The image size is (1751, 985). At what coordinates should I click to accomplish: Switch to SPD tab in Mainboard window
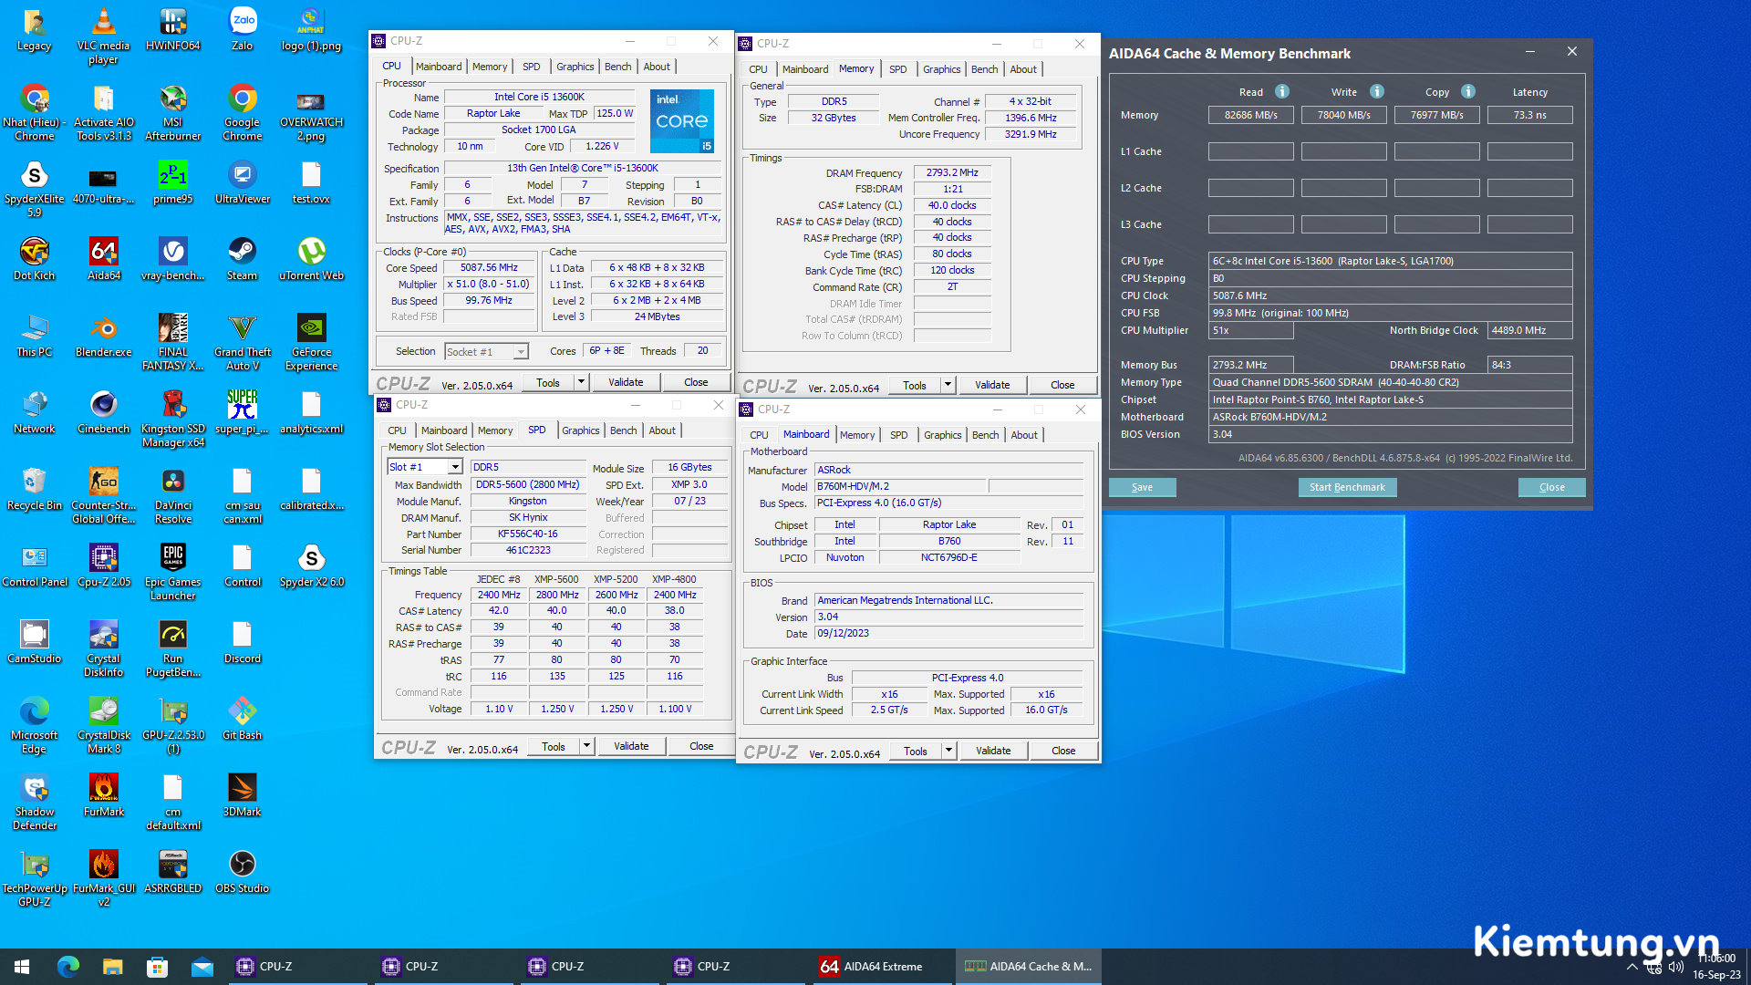click(899, 435)
